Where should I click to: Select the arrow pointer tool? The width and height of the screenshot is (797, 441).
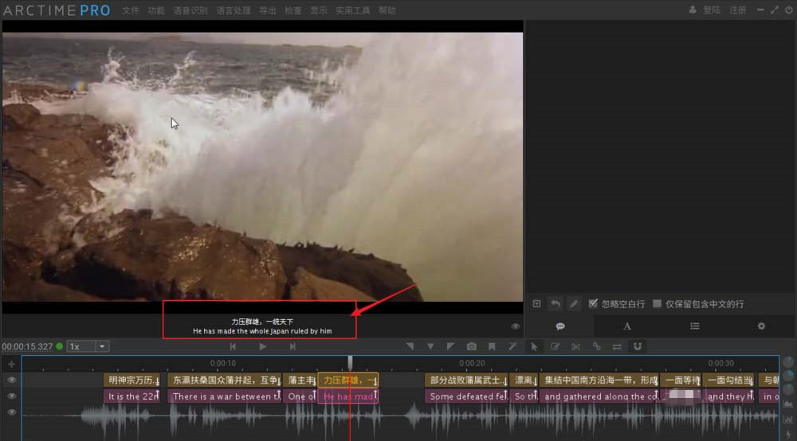click(x=534, y=346)
